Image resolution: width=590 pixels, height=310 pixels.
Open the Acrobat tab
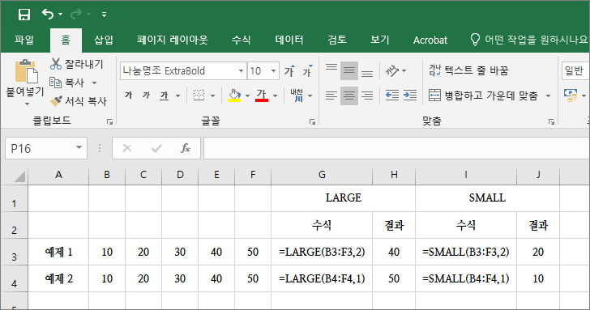click(430, 40)
